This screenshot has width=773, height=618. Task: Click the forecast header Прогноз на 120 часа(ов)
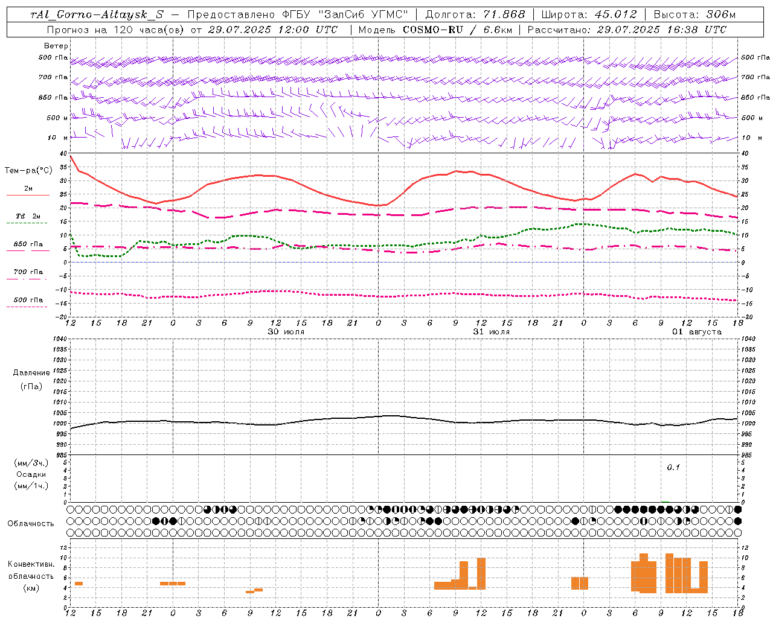click(x=115, y=30)
